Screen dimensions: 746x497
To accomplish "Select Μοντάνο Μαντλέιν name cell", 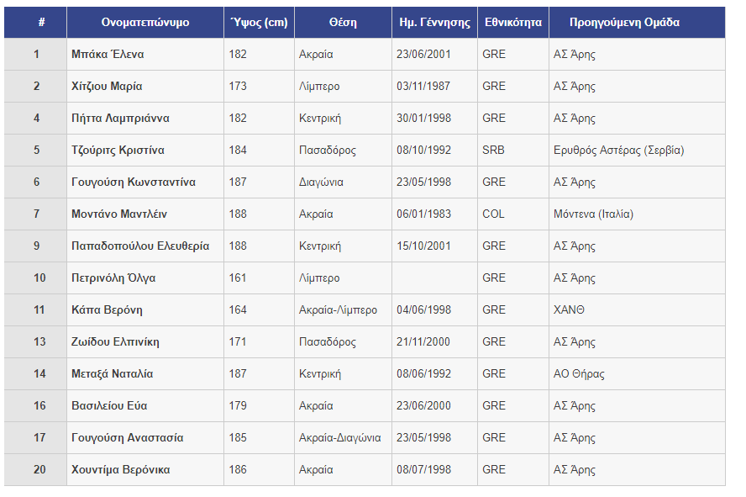I will 145,214.
